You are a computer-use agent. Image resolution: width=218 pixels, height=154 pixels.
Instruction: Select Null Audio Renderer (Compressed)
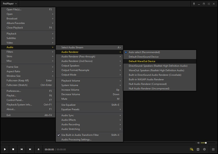[x=160, y=84]
